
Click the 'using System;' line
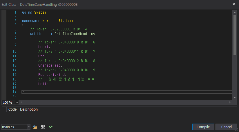point(35,12)
